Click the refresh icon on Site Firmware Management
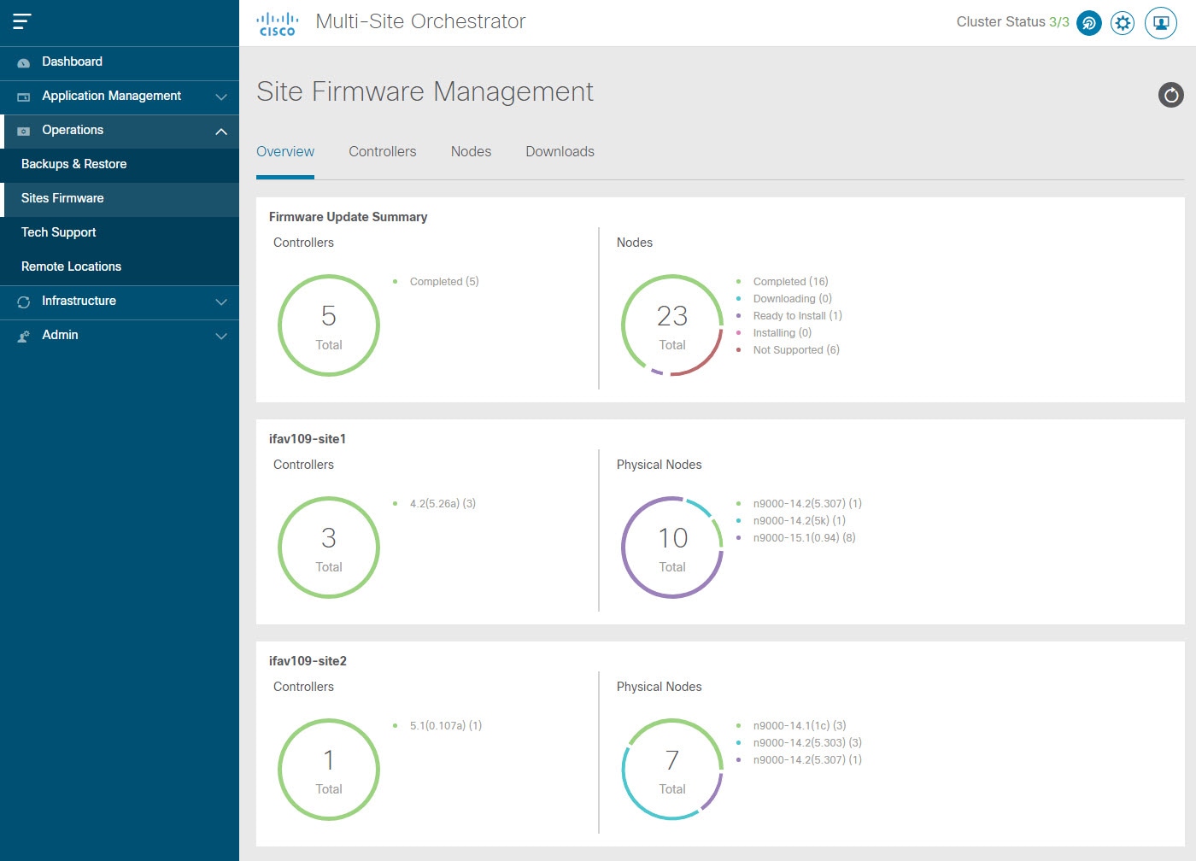Screen dimensions: 1196x861 pos(1171,95)
